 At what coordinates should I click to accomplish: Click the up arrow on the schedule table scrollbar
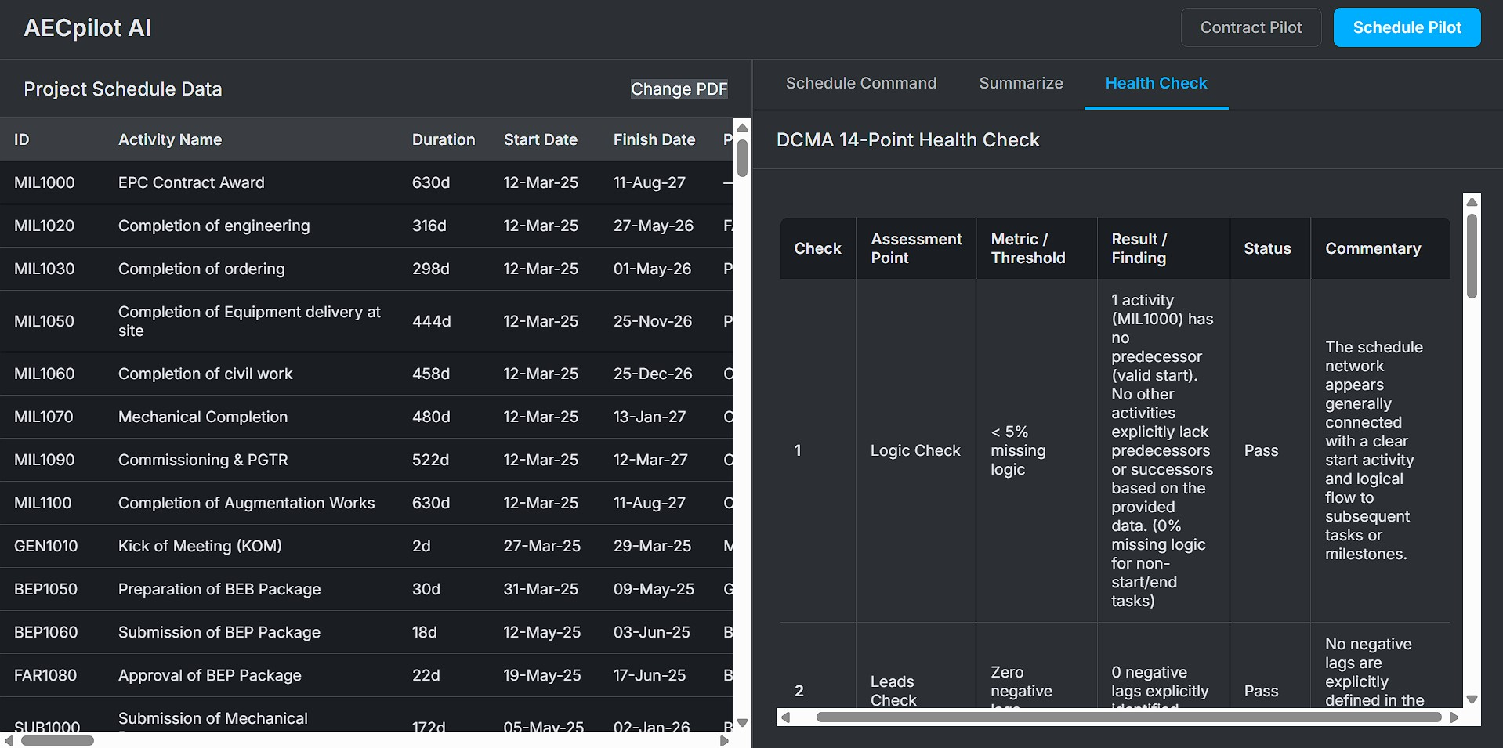741,128
